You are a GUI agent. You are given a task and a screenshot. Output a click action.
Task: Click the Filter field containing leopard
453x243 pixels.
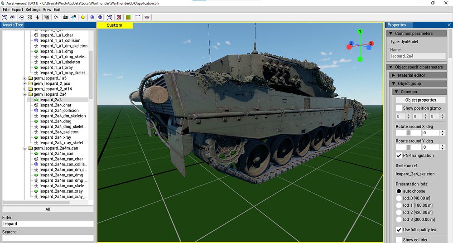coord(48,224)
